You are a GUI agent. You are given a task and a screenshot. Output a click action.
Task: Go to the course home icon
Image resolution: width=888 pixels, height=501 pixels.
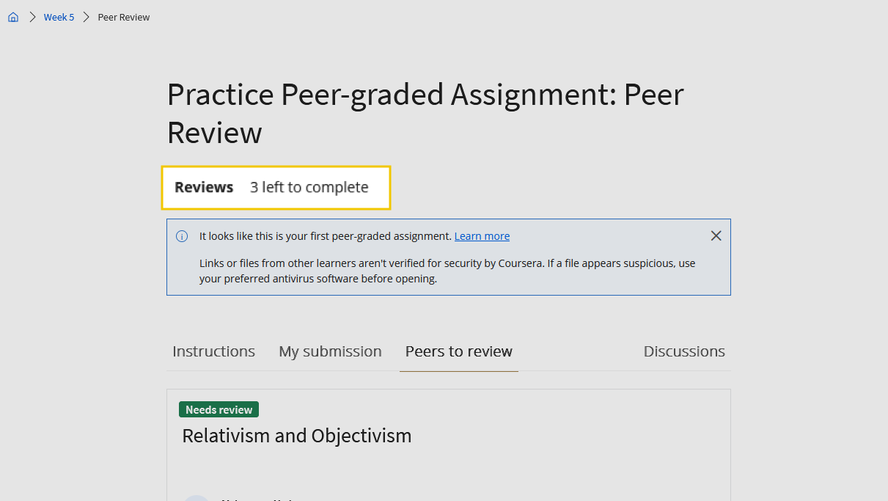13,17
